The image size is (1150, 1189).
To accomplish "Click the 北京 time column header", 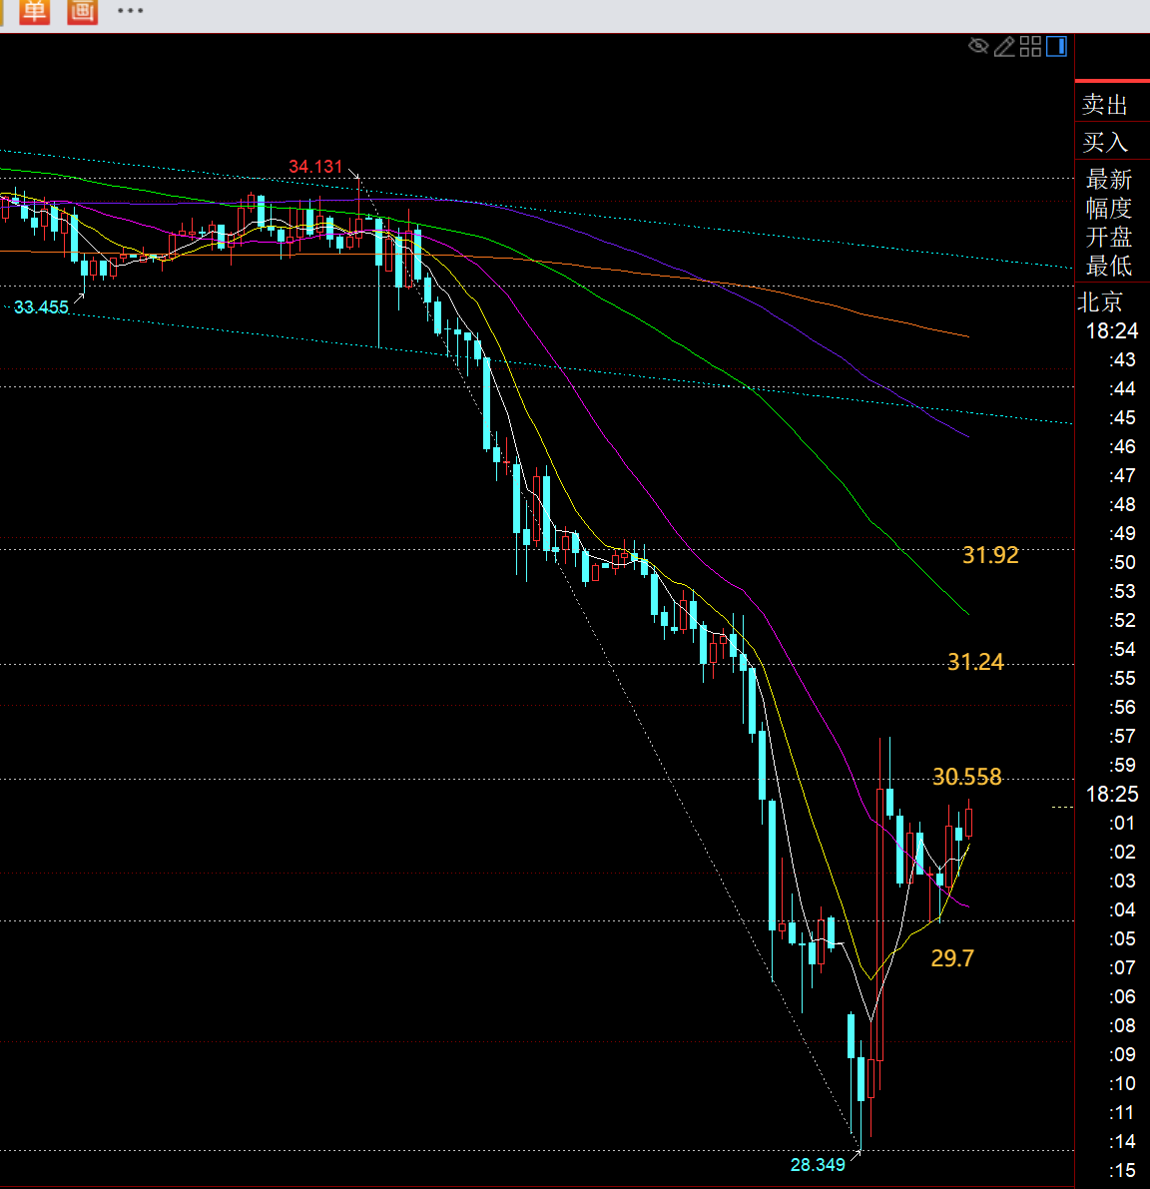I will pos(1100,301).
